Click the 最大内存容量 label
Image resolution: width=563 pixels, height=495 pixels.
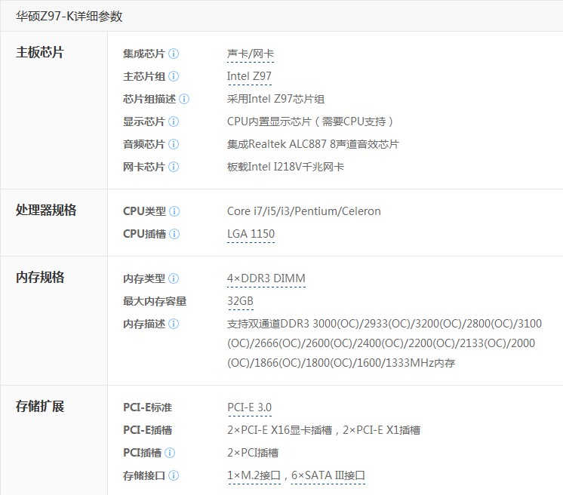(155, 302)
